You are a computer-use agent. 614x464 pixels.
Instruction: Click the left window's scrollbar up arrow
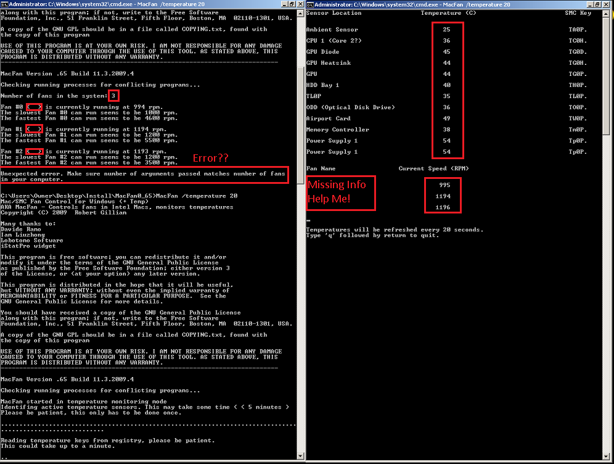300,13
